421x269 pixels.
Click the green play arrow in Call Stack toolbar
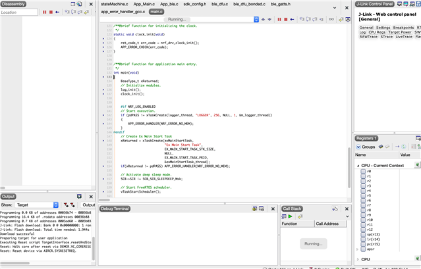291,216
